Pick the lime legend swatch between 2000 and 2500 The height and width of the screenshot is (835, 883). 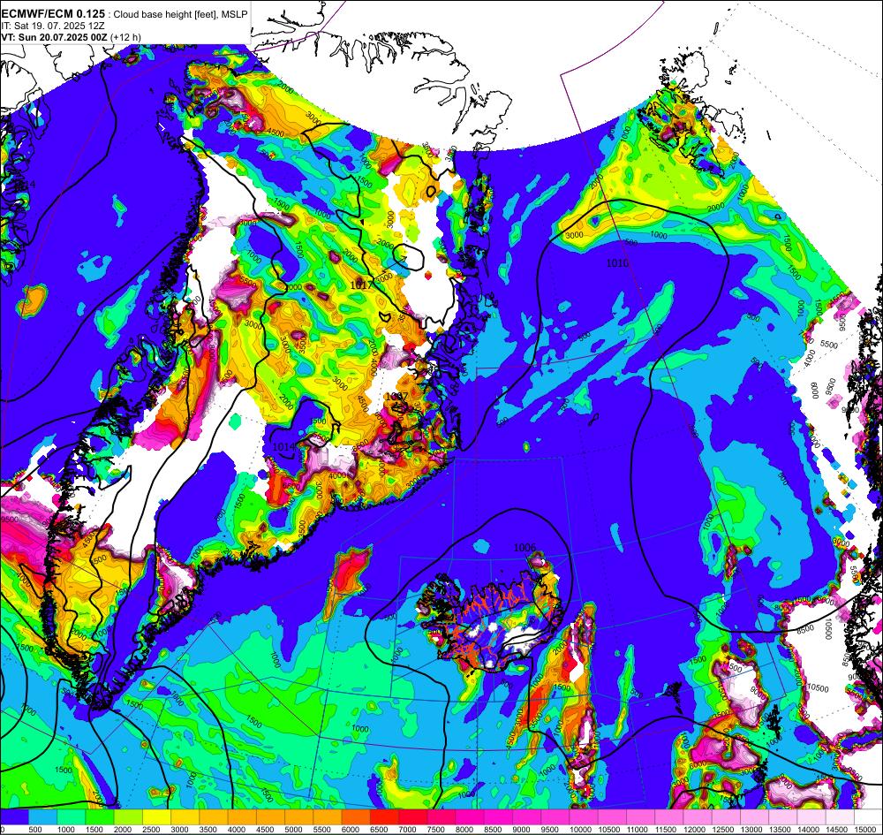tap(128, 816)
